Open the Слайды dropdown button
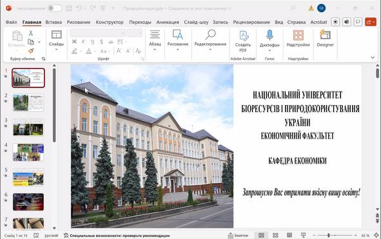This screenshot has height=239, width=381. pyautogui.click(x=56, y=41)
